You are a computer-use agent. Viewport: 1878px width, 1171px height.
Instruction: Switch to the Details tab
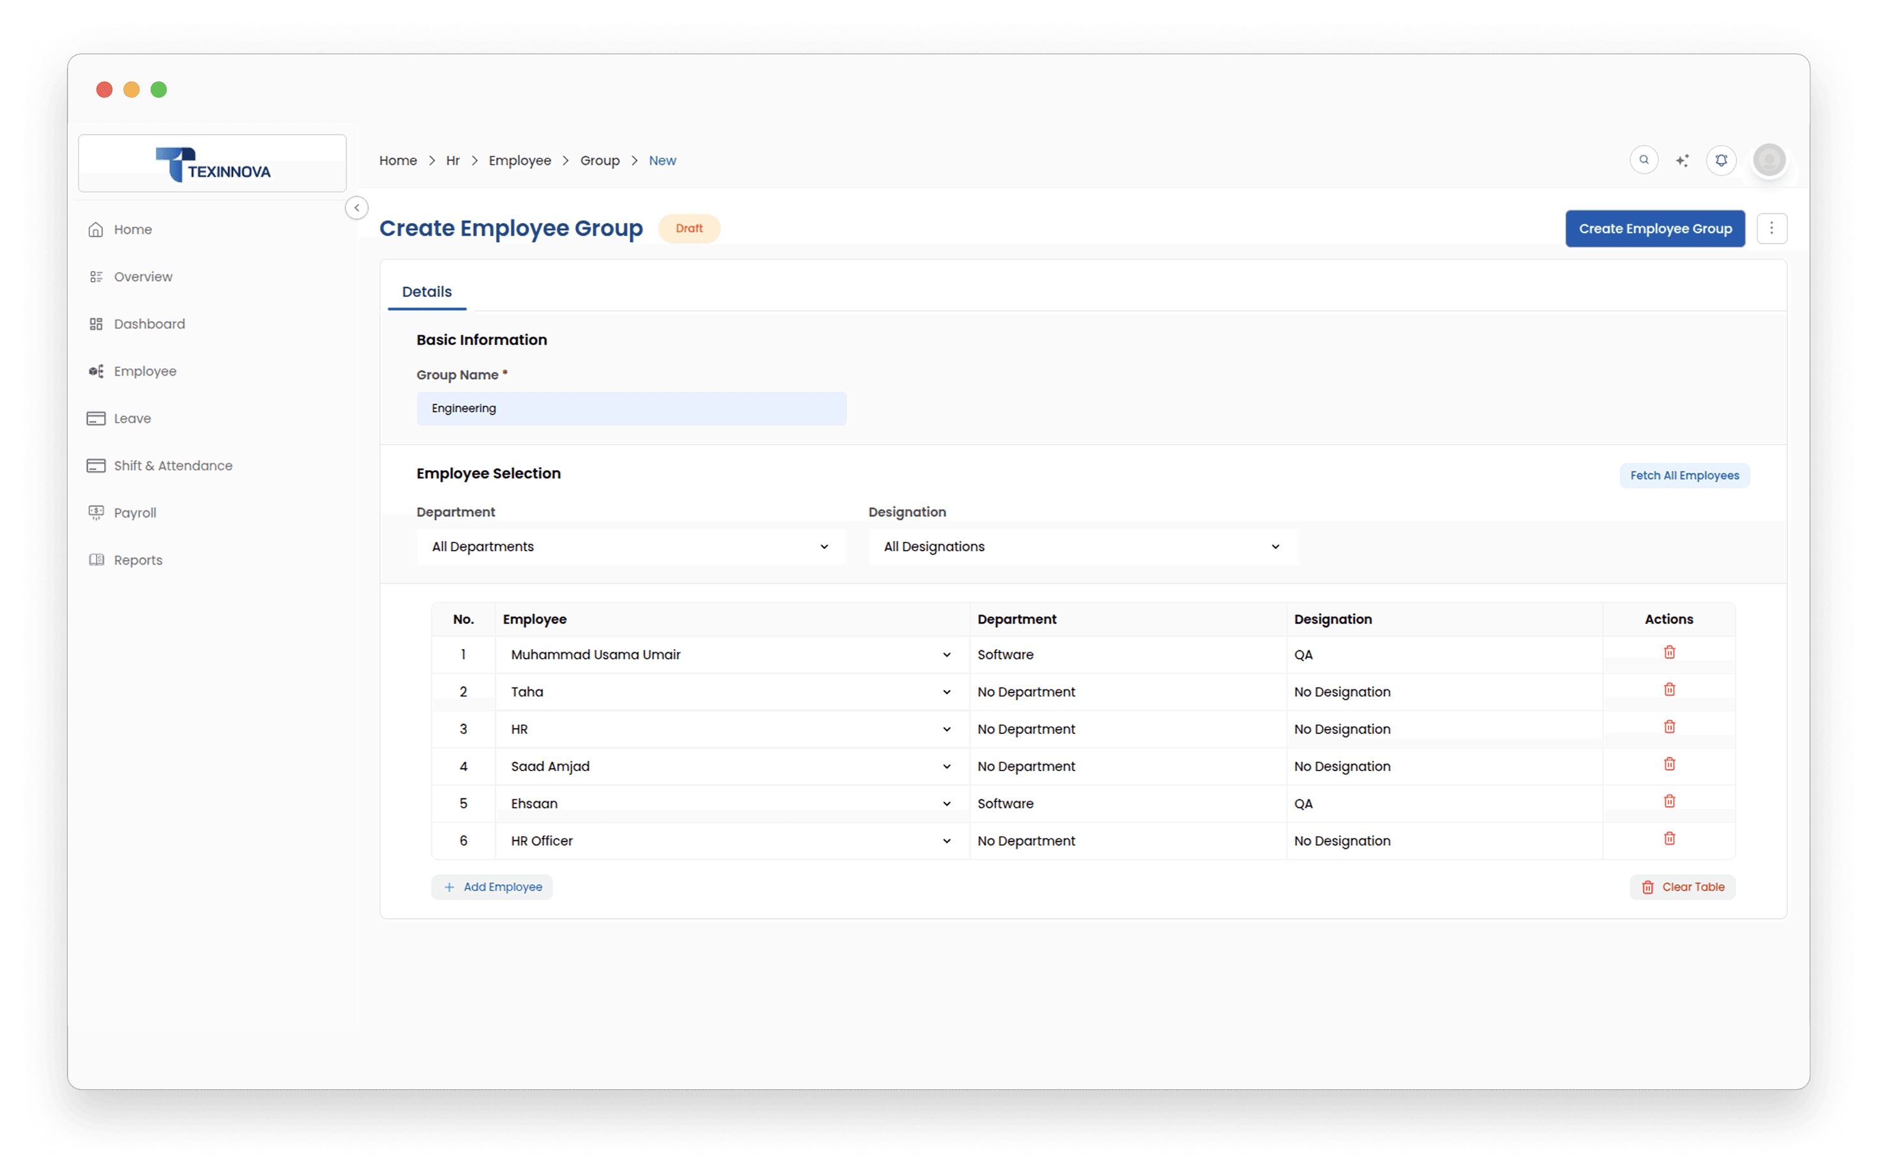click(427, 292)
